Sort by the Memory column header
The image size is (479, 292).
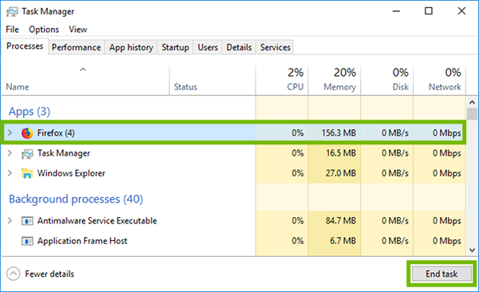[335, 81]
